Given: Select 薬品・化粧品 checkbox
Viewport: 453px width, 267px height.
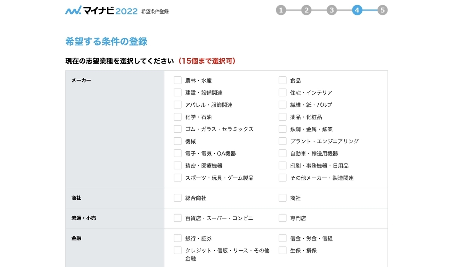Looking at the screenshot, I should pyautogui.click(x=282, y=117).
